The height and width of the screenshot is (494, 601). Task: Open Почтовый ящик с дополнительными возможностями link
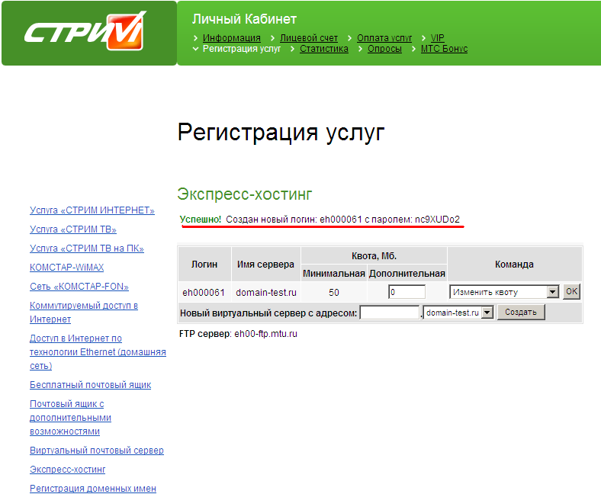coord(70,417)
